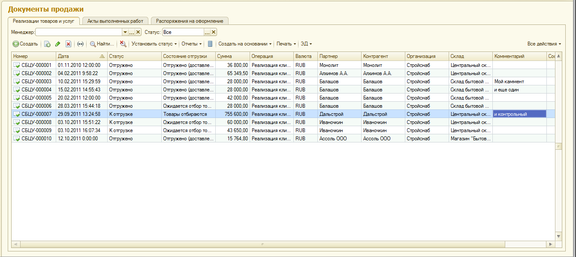The image size is (576, 257).
Task: Click the amount cell 65 349,50
Action: click(232, 73)
